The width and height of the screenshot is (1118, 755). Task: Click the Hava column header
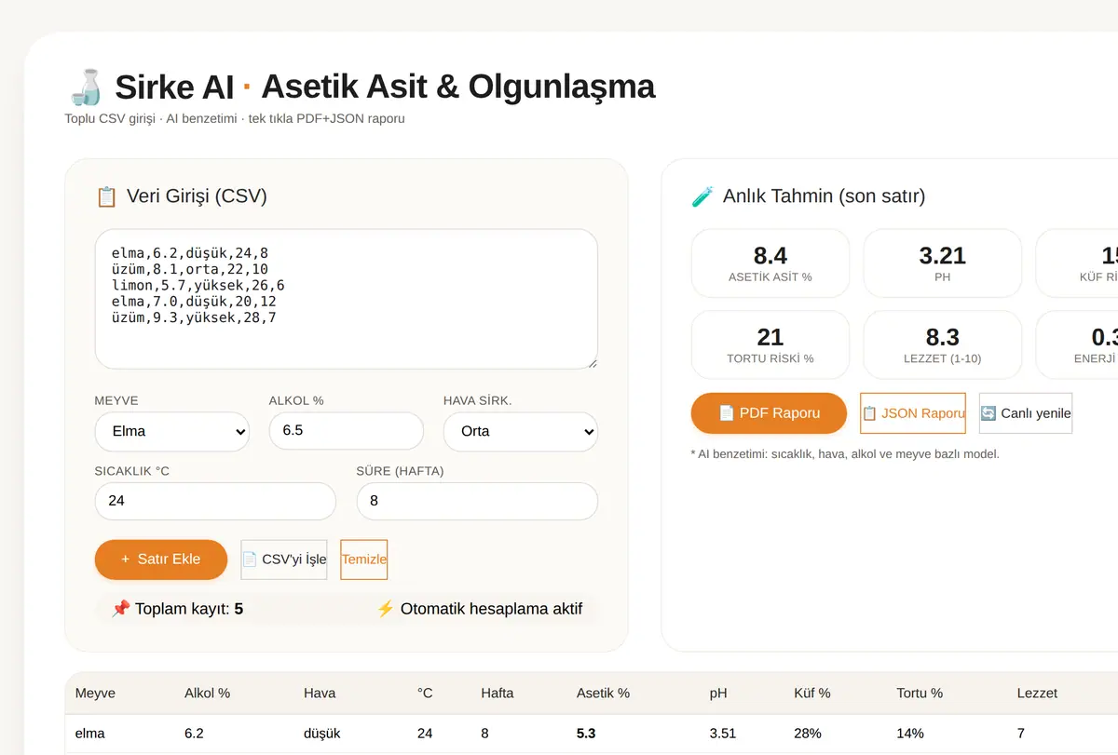pos(320,694)
